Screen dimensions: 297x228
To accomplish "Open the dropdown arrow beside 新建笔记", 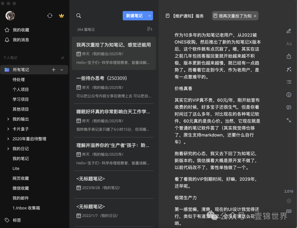I will point(149,16).
